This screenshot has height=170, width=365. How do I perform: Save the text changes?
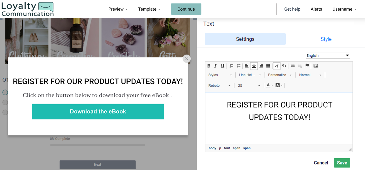click(x=342, y=163)
